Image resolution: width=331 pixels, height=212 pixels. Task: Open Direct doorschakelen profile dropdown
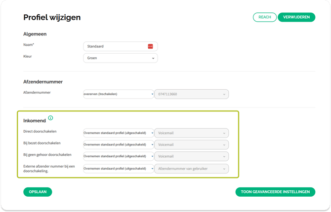point(119,133)
